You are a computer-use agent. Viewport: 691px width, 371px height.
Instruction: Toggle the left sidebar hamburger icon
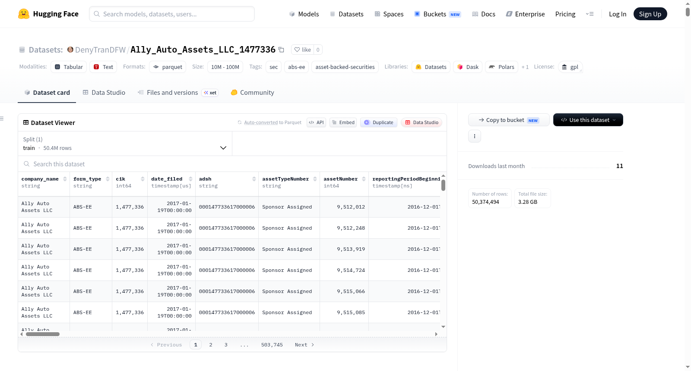(2, 118)
